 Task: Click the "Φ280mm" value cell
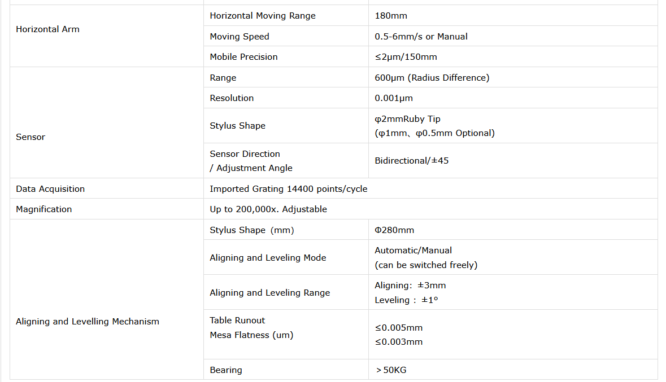pos(394,230)
